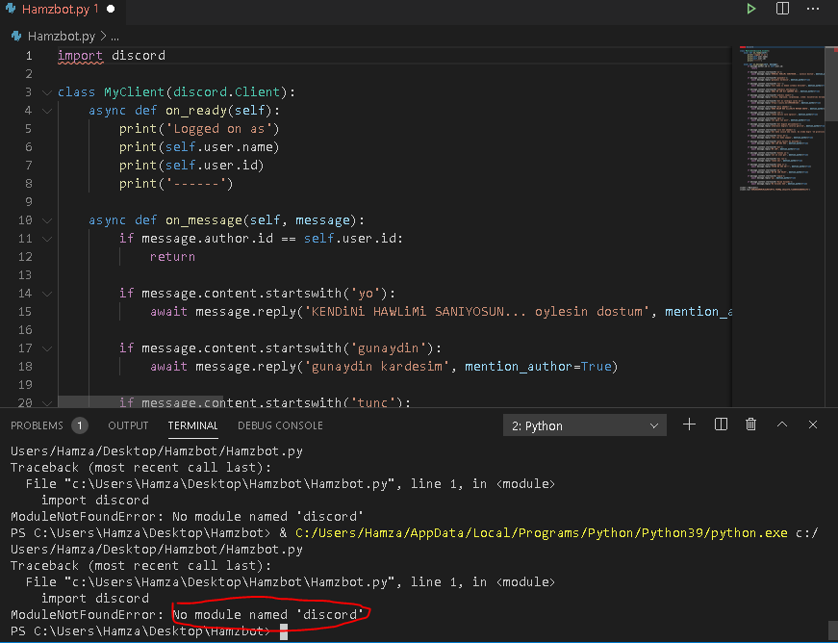Create a new terminal with the plus icon
This screenshot has height=643, width=838.
(x=689, y=424)
